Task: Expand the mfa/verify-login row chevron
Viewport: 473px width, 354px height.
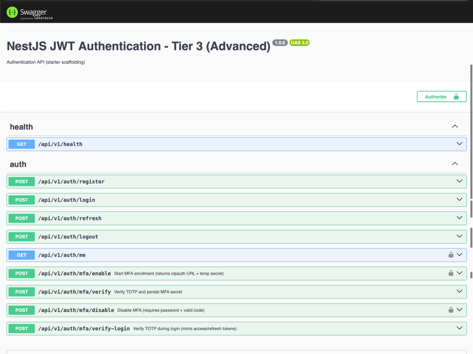Action: click(459, 328)
